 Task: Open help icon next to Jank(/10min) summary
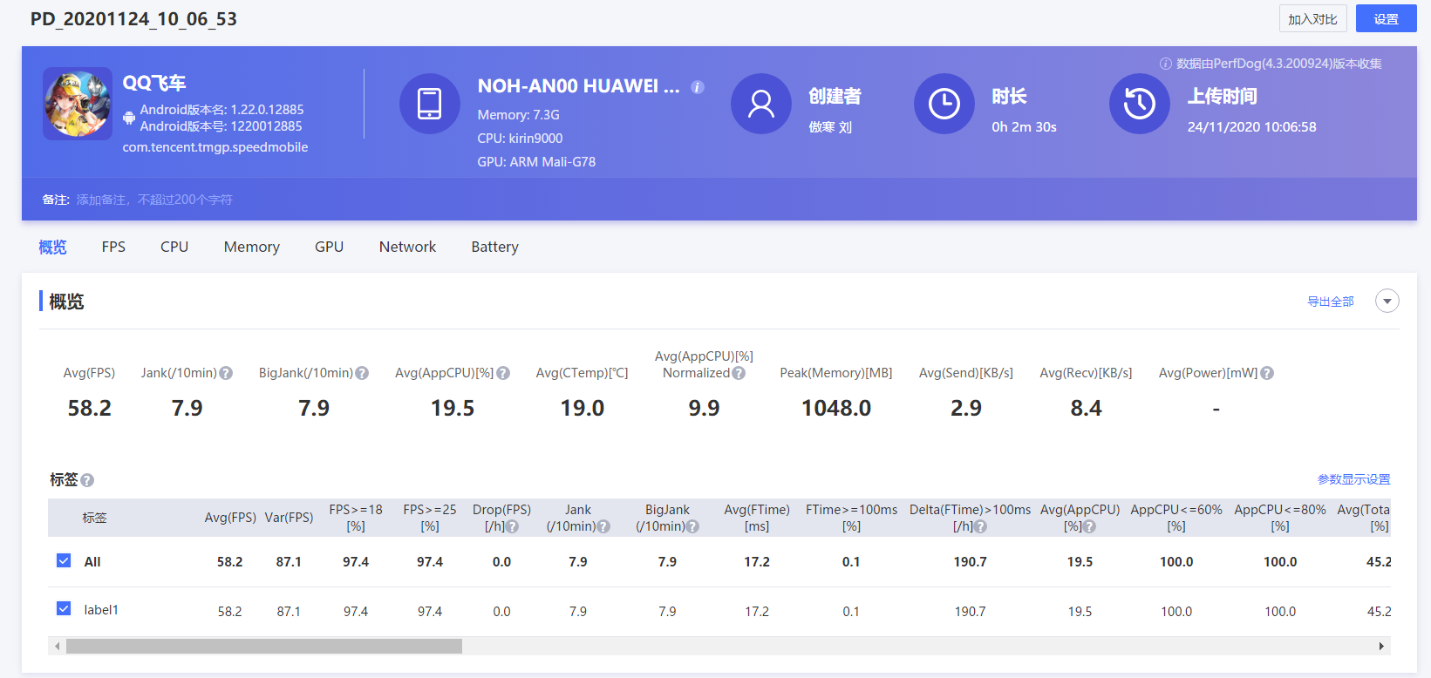point(226,373)
